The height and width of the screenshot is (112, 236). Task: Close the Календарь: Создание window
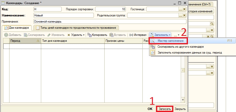[x=185, y=3]
